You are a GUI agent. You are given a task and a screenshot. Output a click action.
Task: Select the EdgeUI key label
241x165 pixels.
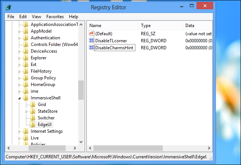tap(44, 125)
